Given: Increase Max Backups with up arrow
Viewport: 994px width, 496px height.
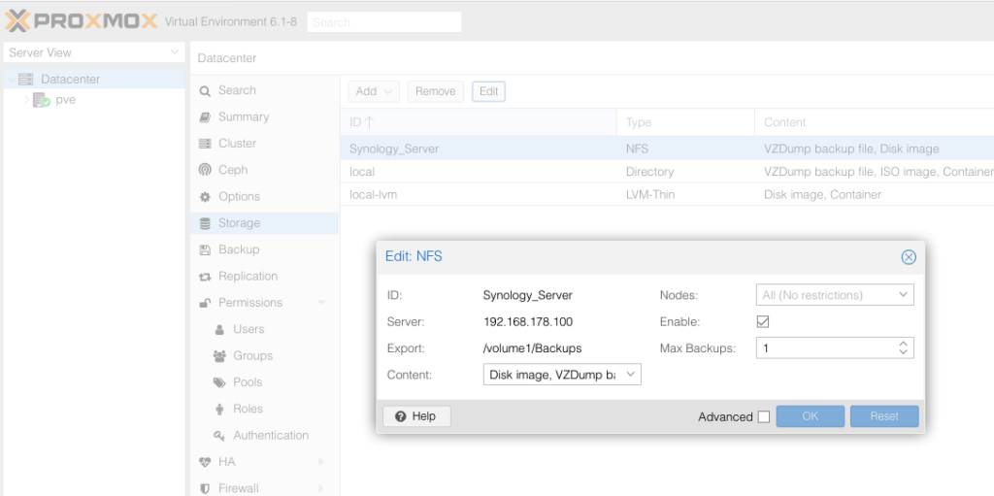Looking at the screenshot, I should click(x=904, y=344).
